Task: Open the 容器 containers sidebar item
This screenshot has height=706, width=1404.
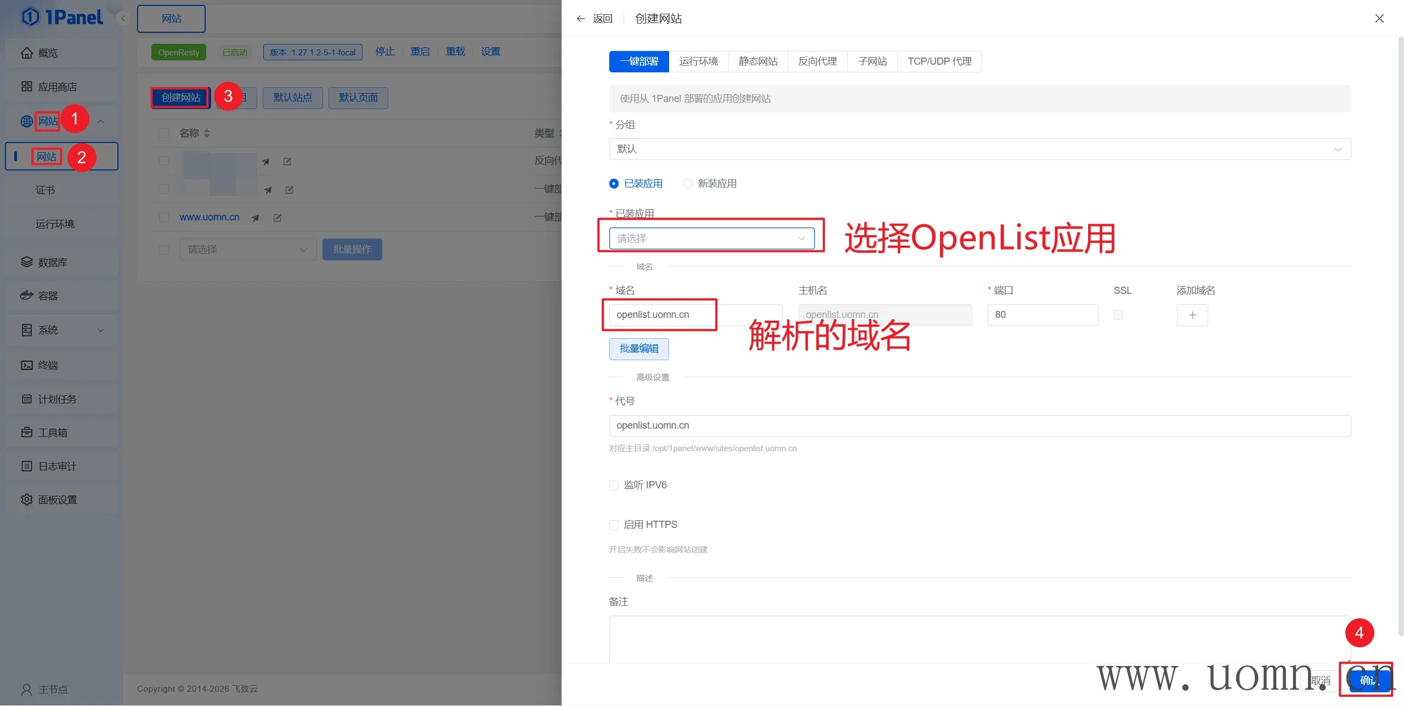Action: pyautogui.click(x=48, y=296)
